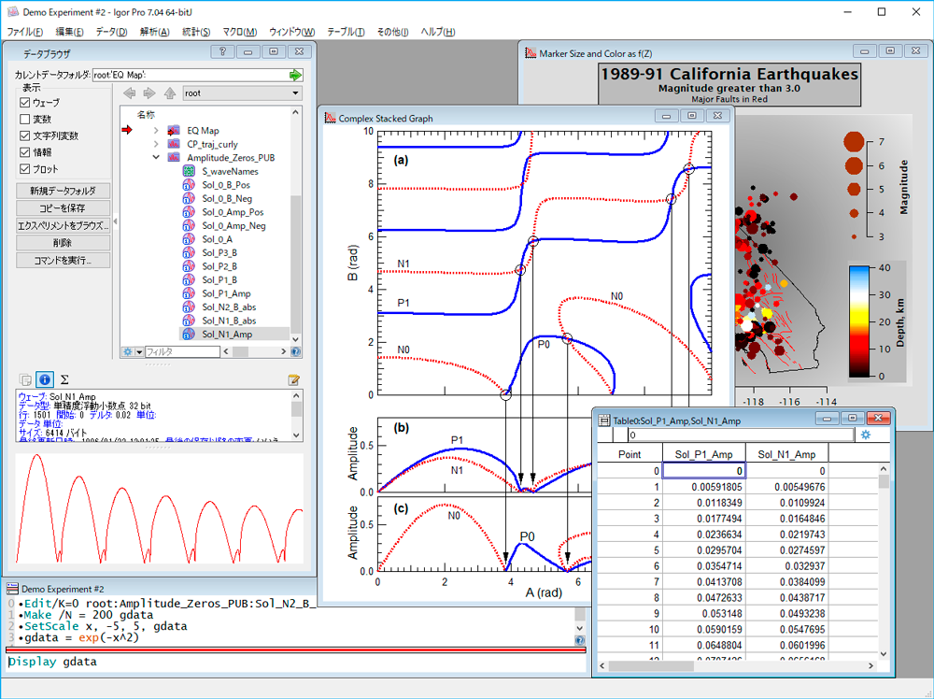Click the コピーを保存 button

(64, 208)
